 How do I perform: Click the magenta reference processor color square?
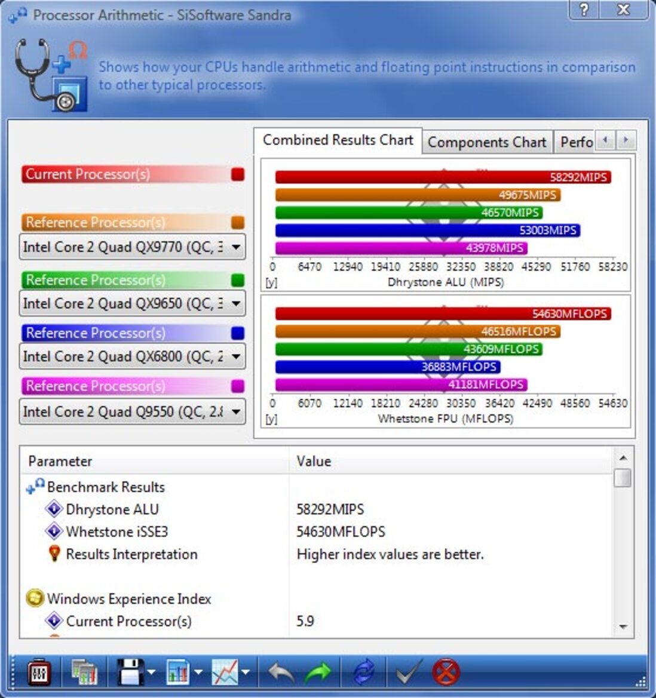pos(238,386)
